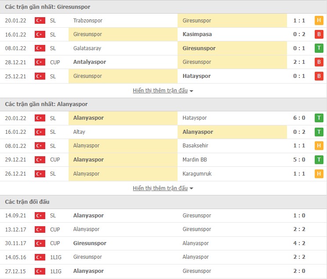Click the green T badge for Alanyaspor-Hatayspor 6:0

coord(319,118)
